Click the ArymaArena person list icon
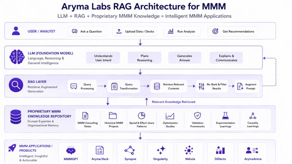292x164 pixels. (252, 150)
